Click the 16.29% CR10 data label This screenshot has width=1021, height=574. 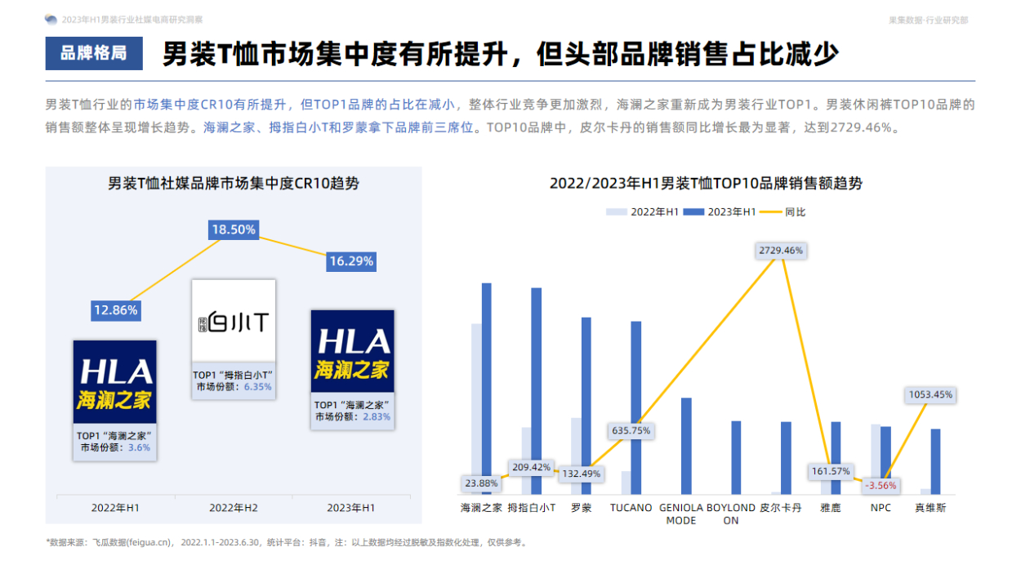(x=351, y=261)
